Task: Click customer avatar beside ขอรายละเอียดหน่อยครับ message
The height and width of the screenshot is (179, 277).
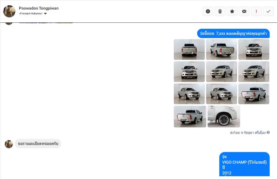Action: [x=9, y=144]
